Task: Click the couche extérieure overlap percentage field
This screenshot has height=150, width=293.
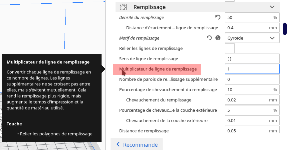Action: point(248,110)
